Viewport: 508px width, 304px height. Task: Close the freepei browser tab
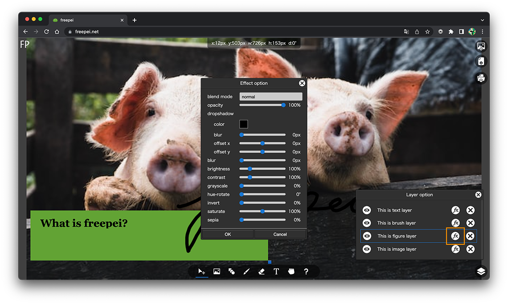pos(122,20)
